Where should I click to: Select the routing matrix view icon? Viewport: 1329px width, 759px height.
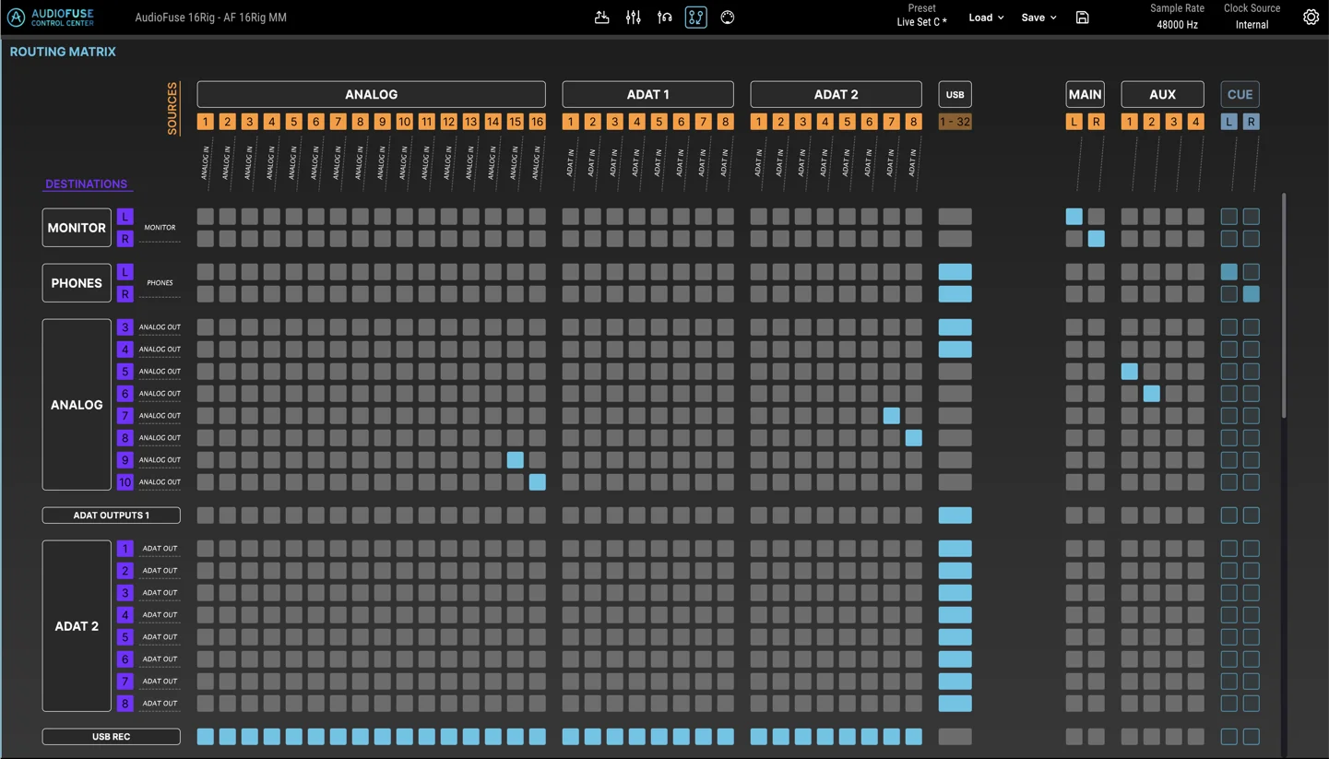(x=695, y=18)
